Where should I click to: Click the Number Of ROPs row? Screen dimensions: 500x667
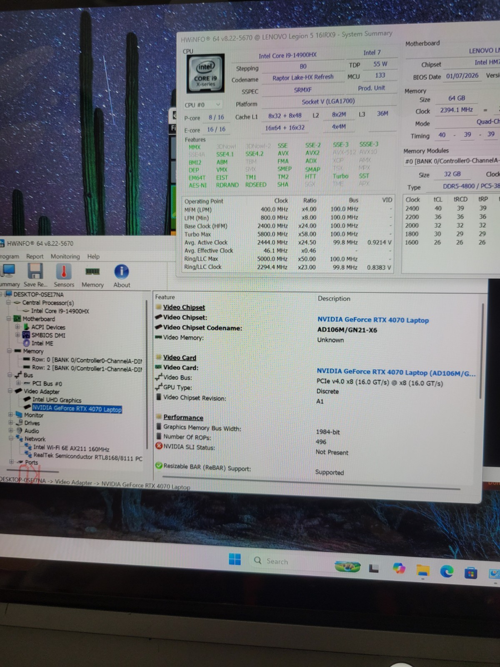(242, 439)
